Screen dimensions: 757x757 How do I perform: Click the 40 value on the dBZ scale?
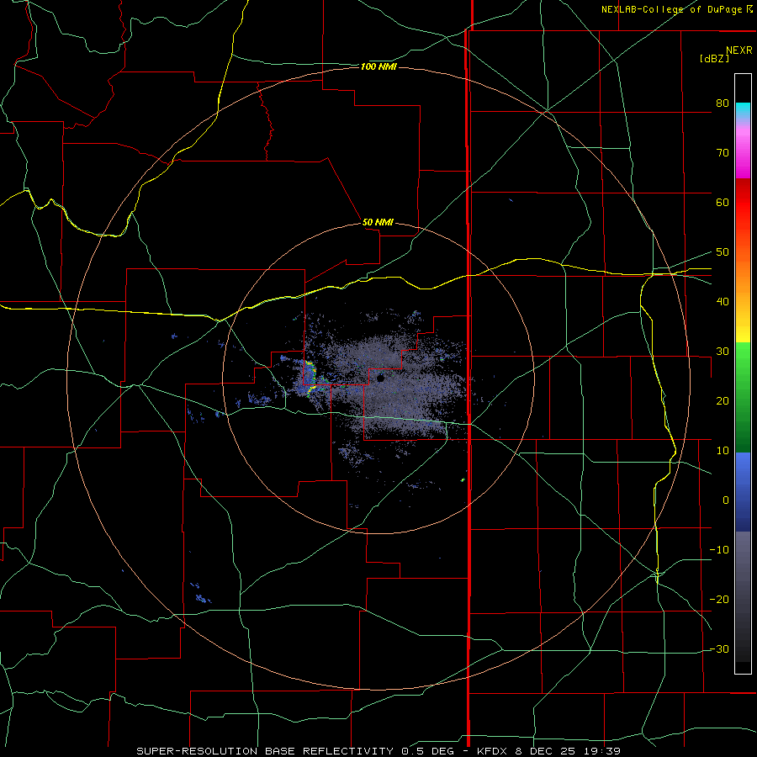[723, 302]
